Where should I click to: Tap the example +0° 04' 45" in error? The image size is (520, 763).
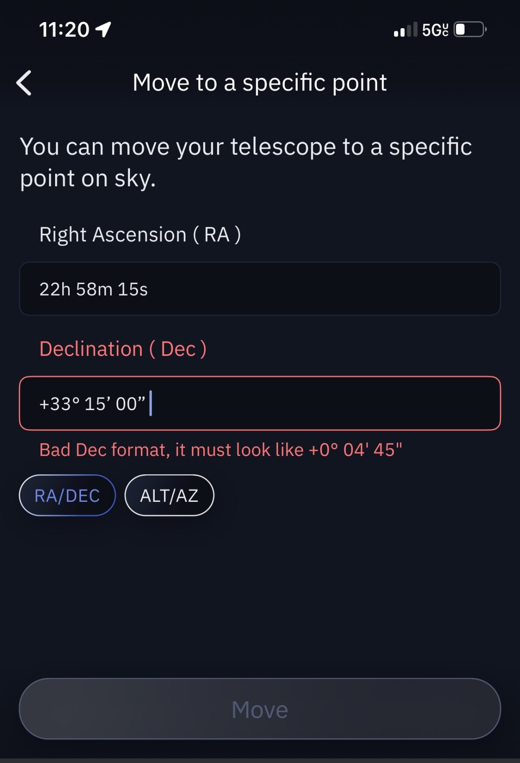[355, 450]
